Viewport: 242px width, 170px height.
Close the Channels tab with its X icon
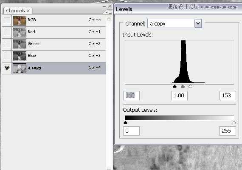pyautogui.click(x=28, y=11)
